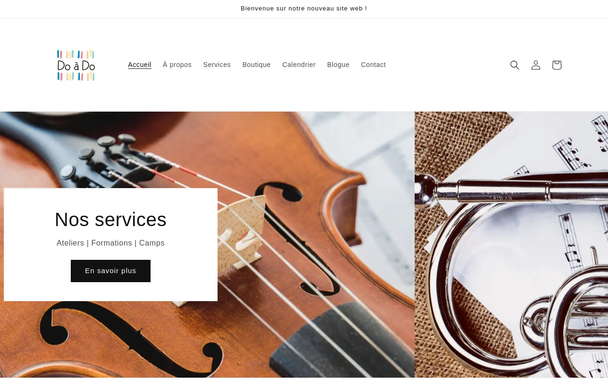Click the En savoir plus button
Screen dimensions: 608x380
[111, 271]
